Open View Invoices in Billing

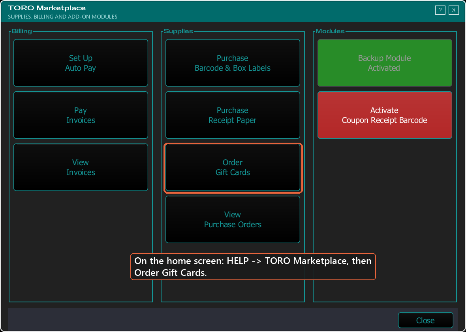(x=81, y=167)
